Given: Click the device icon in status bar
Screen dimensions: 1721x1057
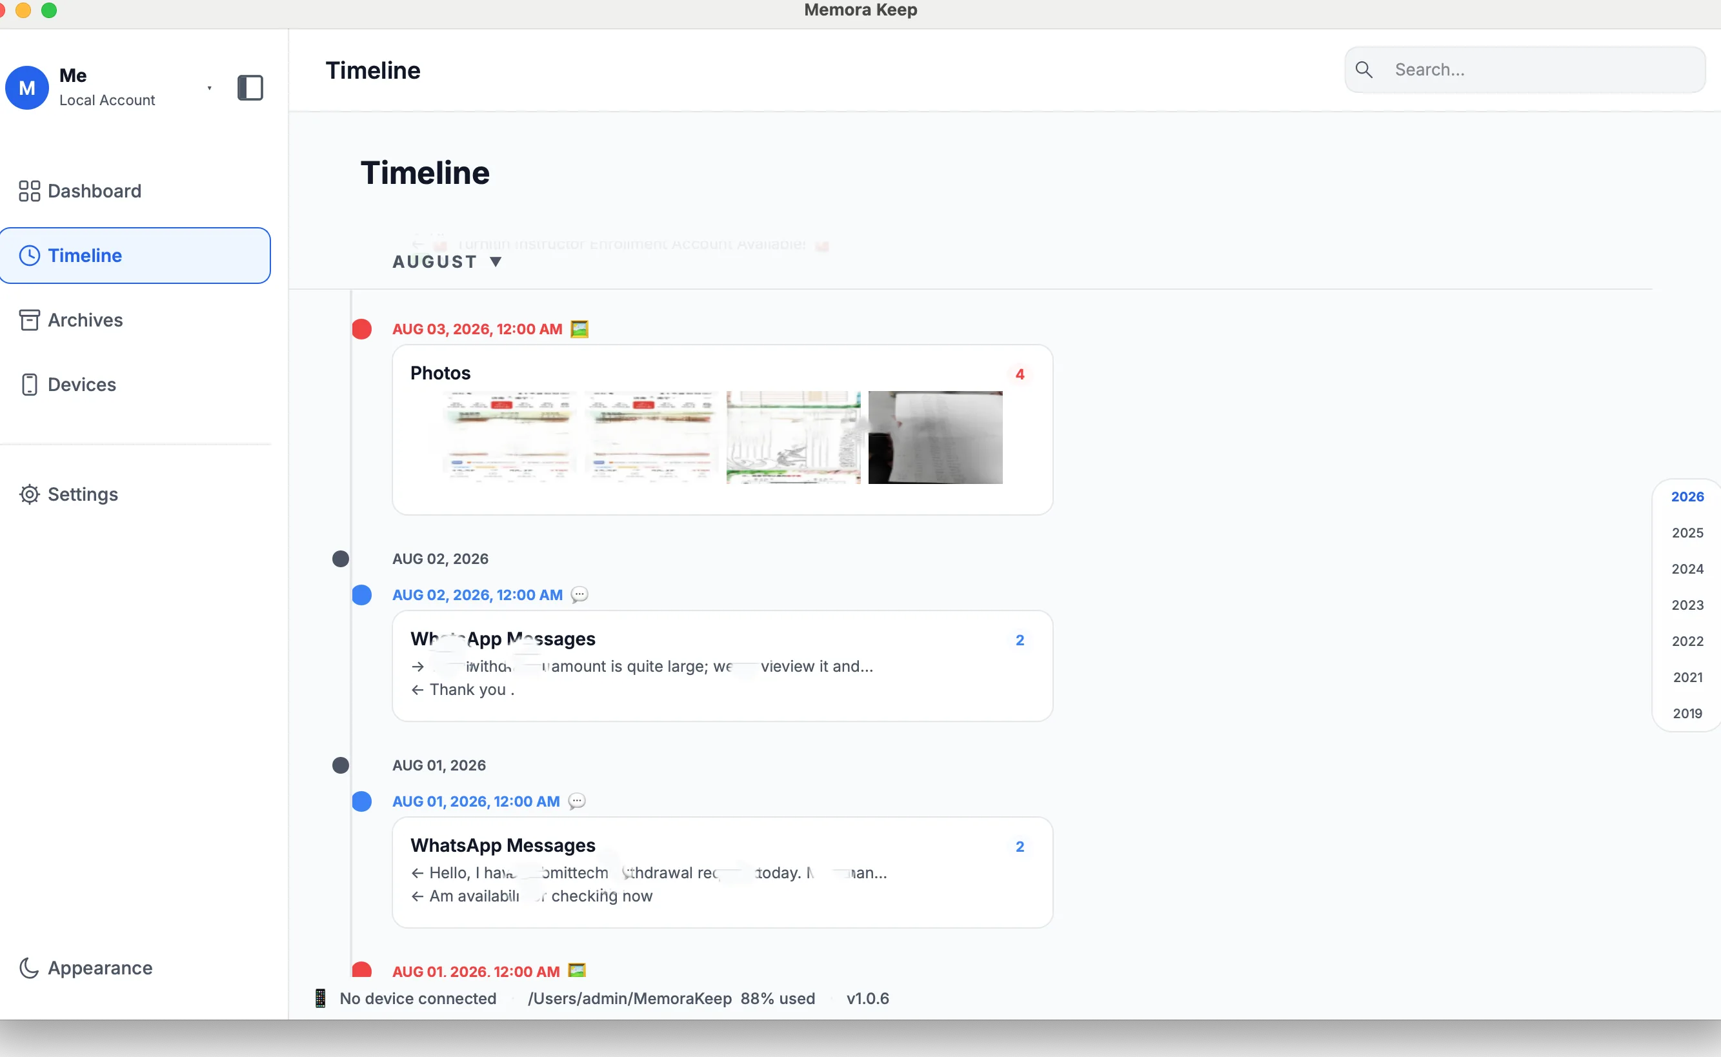Looking at the screenshot, I should 320,998.
